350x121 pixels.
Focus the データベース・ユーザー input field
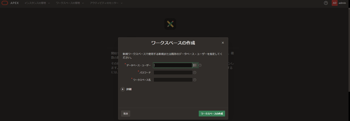pyautogui.click(x=173, y=65)
